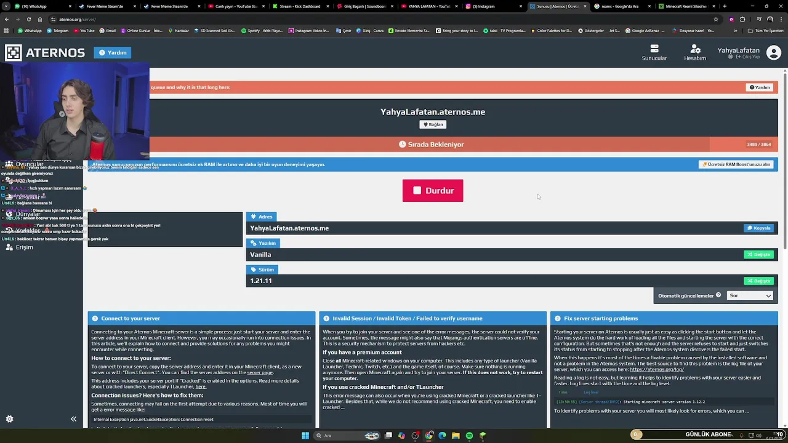Open Connect to your server article header
This screenshot has height=443, width=788.
tap(201, 319)
